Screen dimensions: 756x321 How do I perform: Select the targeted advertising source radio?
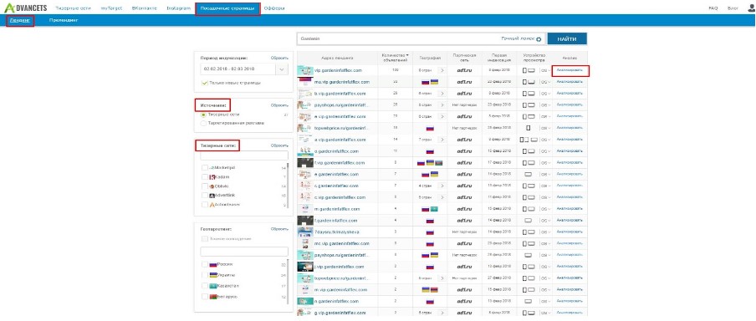tap(204, 123)
